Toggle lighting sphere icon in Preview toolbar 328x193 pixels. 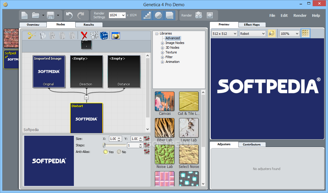[x=272, y=33]
